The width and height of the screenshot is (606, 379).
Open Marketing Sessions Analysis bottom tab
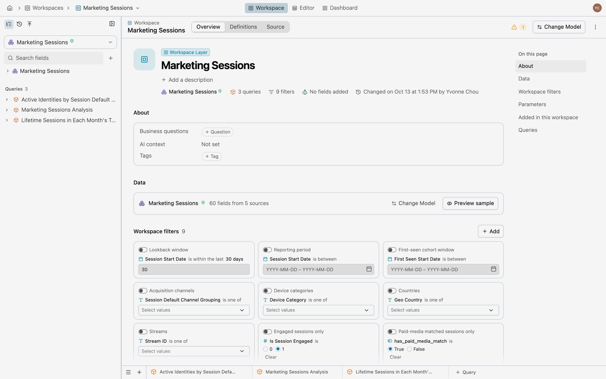tap(297, 372)
